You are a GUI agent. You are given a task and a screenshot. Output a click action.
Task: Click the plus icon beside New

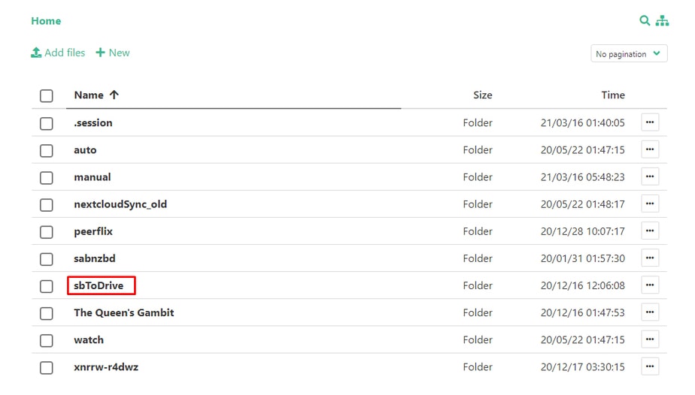[100, 53]
